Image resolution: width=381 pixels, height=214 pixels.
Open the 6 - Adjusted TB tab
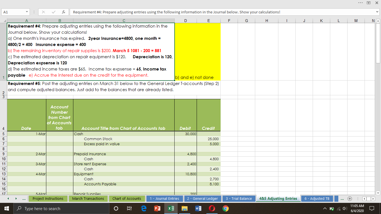(317, 199)
